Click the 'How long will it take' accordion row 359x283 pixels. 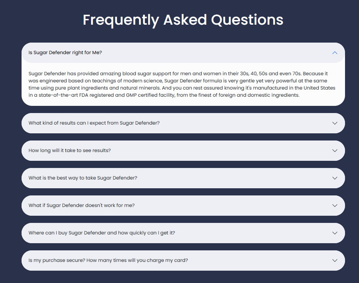tap(200, 150)
